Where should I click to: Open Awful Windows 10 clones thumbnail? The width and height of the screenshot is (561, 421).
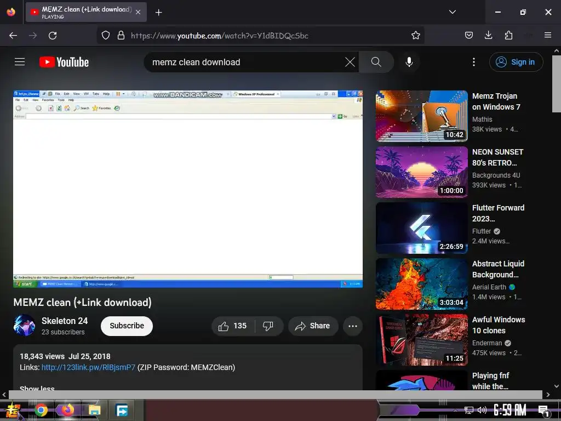point(421,339)
